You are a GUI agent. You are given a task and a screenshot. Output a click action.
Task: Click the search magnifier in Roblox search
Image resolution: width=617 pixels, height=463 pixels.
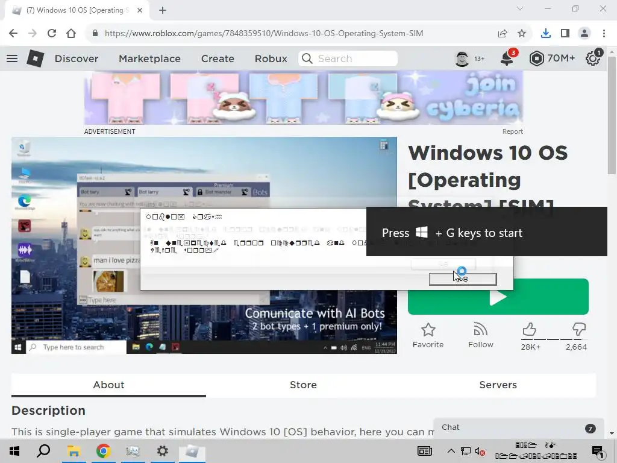pyautogui.click(x=307, y=58)
